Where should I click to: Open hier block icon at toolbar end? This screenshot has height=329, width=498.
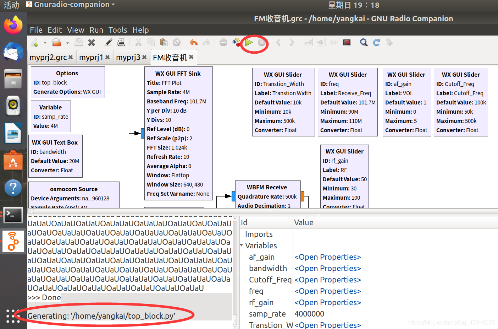[x=389, y=43]
